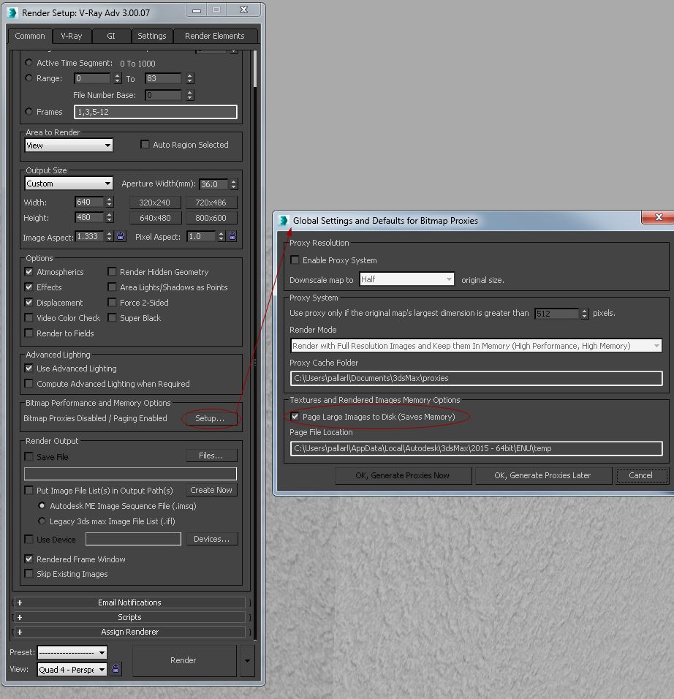The height and width of the screenshot is (699, 674).
Task: Select the Frames radio button
Action: tap(29, 112)
